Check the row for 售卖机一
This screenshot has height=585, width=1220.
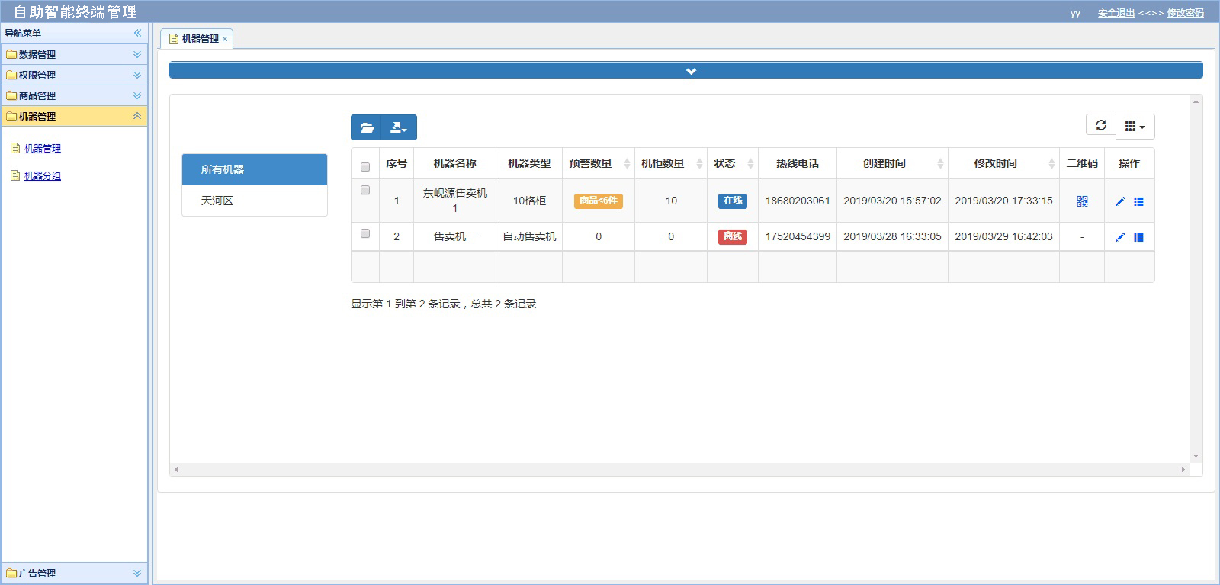(x=365, y=233)
